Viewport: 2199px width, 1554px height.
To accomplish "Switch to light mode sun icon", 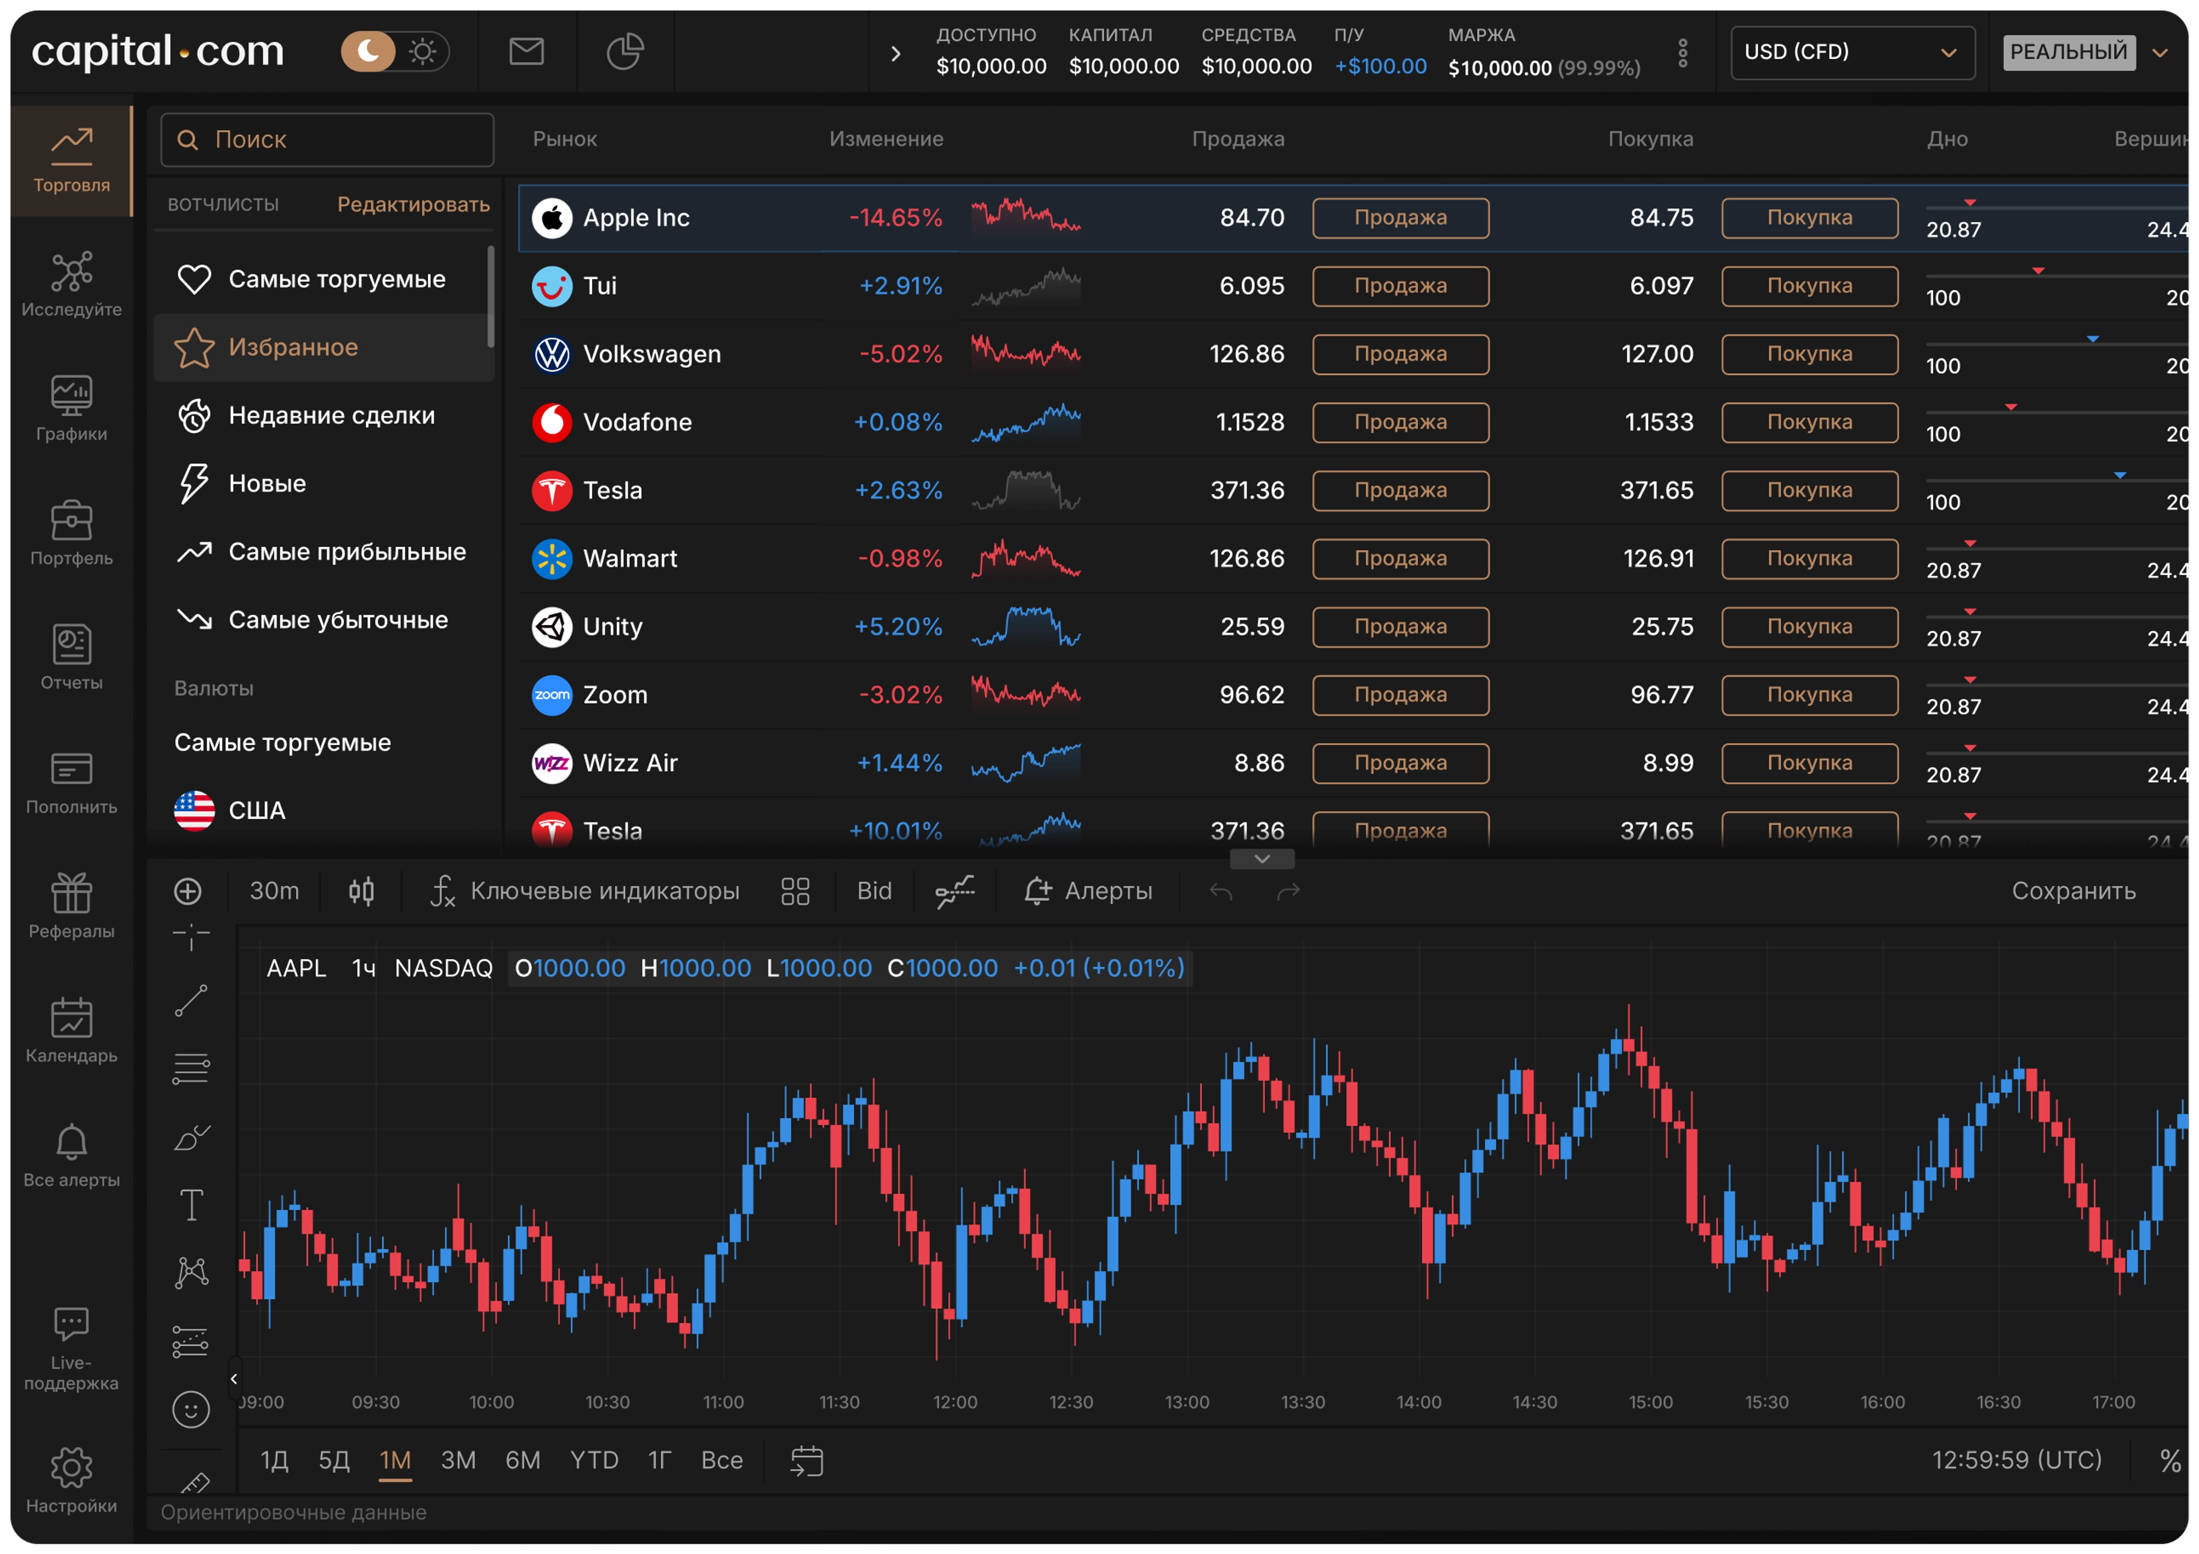I will click(x=422, y=52).
